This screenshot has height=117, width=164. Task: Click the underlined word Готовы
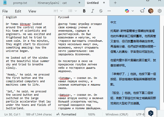tap(64, 78)
